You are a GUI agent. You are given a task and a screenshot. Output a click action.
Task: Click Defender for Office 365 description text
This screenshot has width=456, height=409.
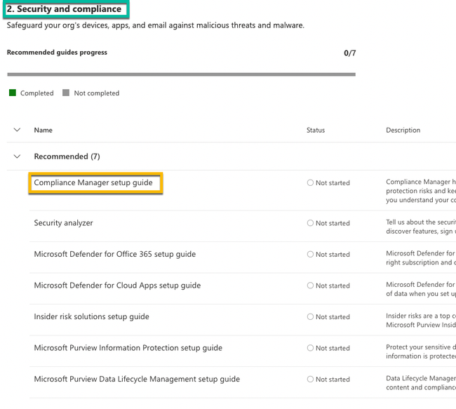pyautogui.click(x=421, y=257)
